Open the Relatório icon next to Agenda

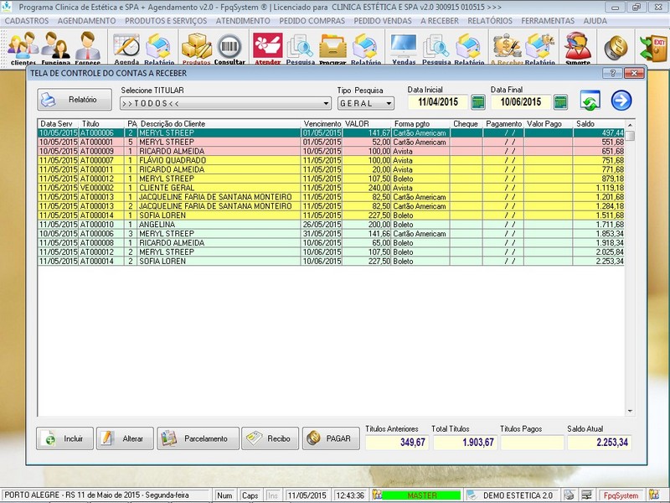(x=159, y=48)
